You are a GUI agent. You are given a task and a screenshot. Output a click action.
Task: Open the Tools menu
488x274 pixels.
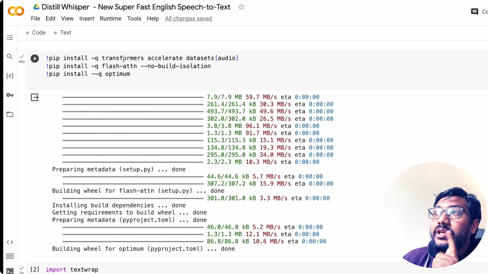point(134,19)
